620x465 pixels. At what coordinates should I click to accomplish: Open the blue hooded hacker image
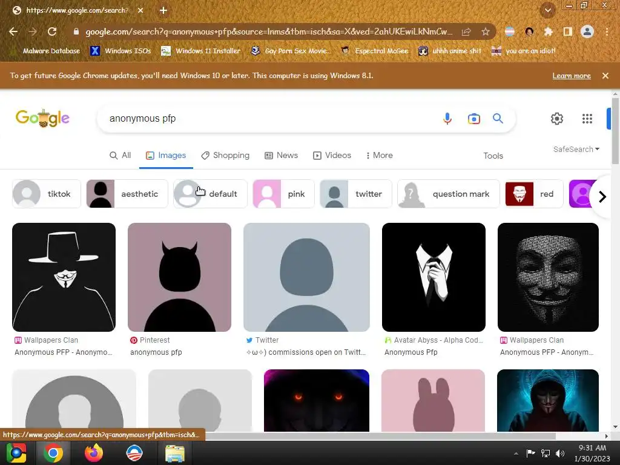(x=547, y=400)
